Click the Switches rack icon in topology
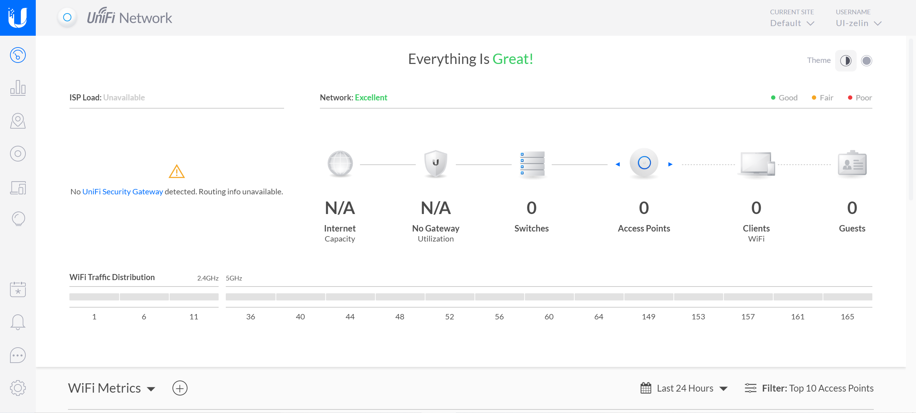The image size is (916, 413). 532,164
